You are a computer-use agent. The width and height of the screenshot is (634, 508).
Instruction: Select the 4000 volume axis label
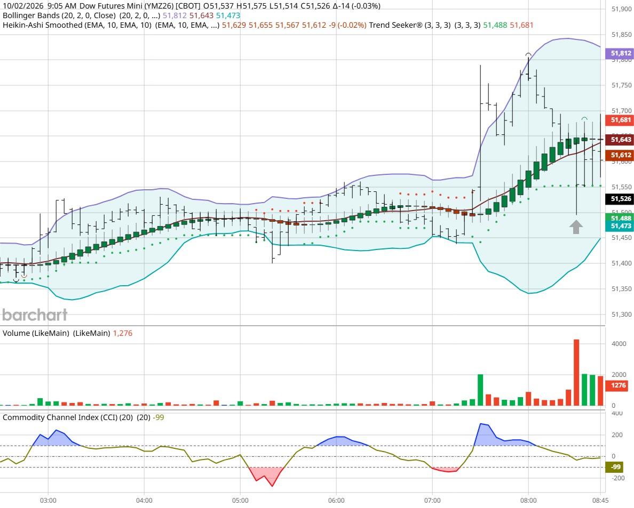(619, 344)
